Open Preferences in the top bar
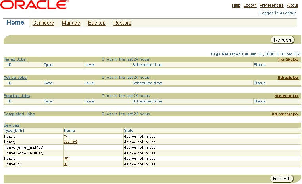The width and height of the screenshot is (302, 184). point(271,6)
